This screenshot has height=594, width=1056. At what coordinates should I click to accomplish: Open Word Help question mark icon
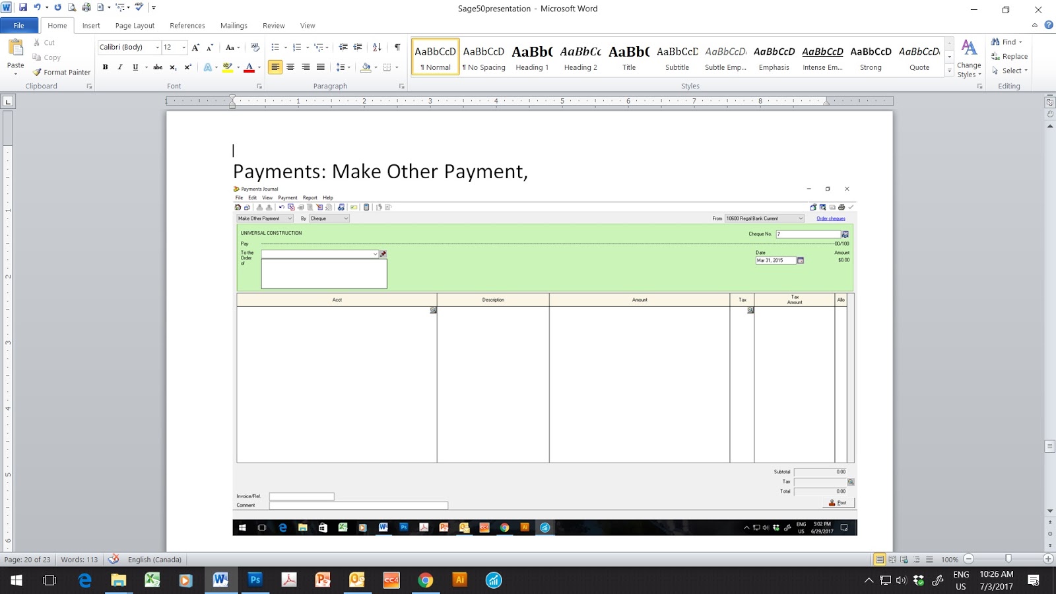pos(1049,25)
